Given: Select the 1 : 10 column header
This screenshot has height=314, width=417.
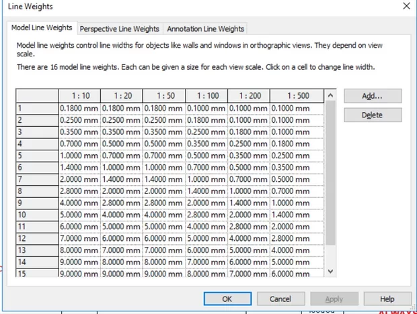Looking at the screenshot, I should pos(79,96).
